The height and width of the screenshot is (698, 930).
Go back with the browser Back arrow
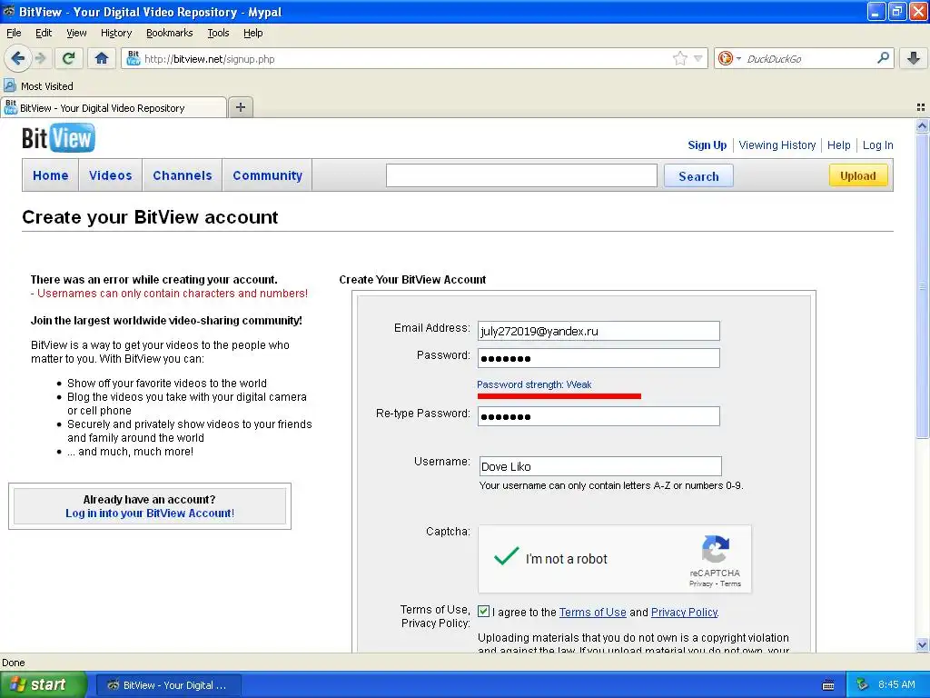point(17,58)
